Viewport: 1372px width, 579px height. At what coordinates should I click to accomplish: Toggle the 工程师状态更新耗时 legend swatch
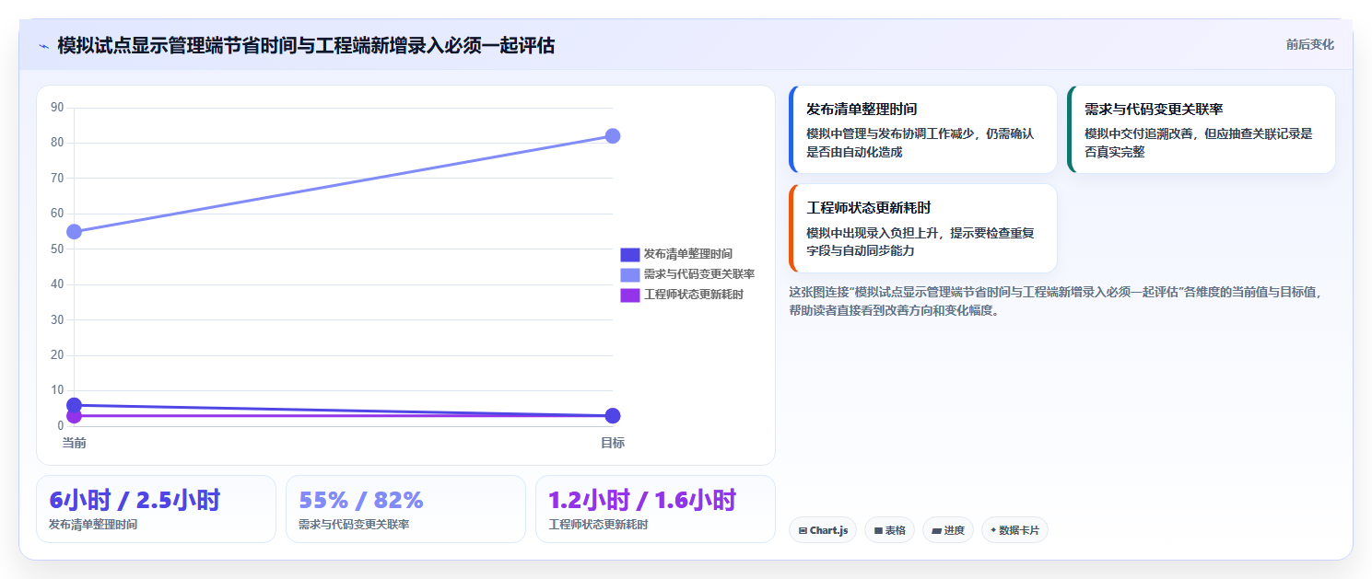tap(630, 295)
